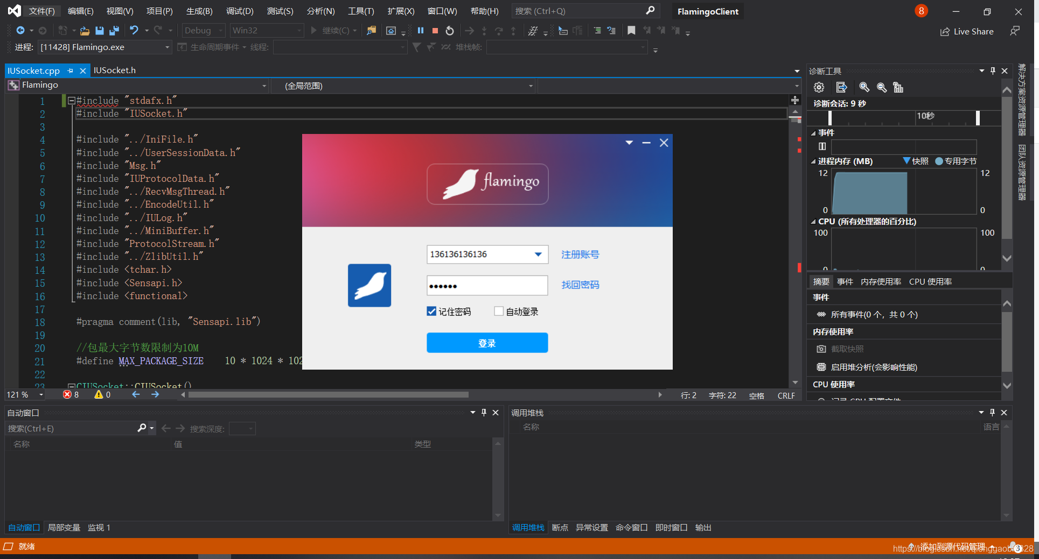
Task: Click the password field in login window
Action: point(487,286)
